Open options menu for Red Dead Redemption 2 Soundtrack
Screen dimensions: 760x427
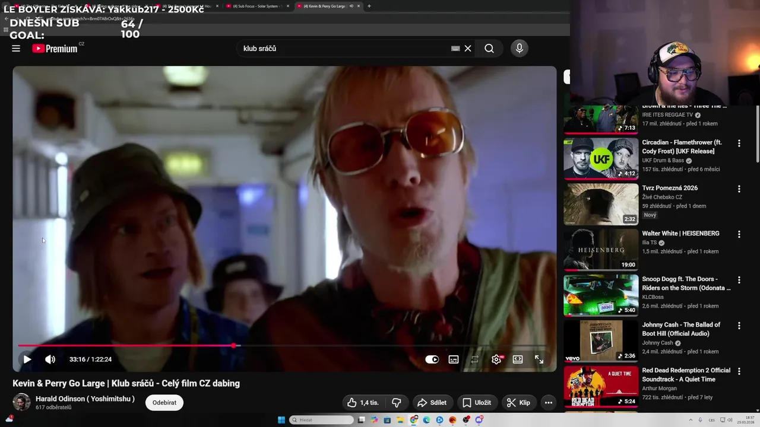coord(739,371)
